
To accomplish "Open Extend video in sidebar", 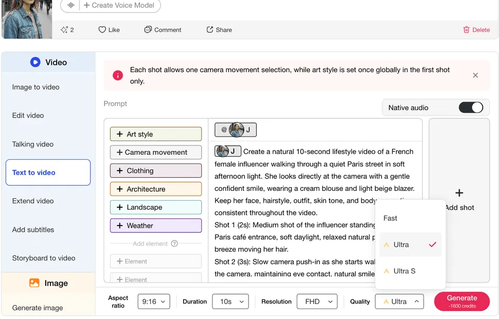I will (x=33, y=201).
